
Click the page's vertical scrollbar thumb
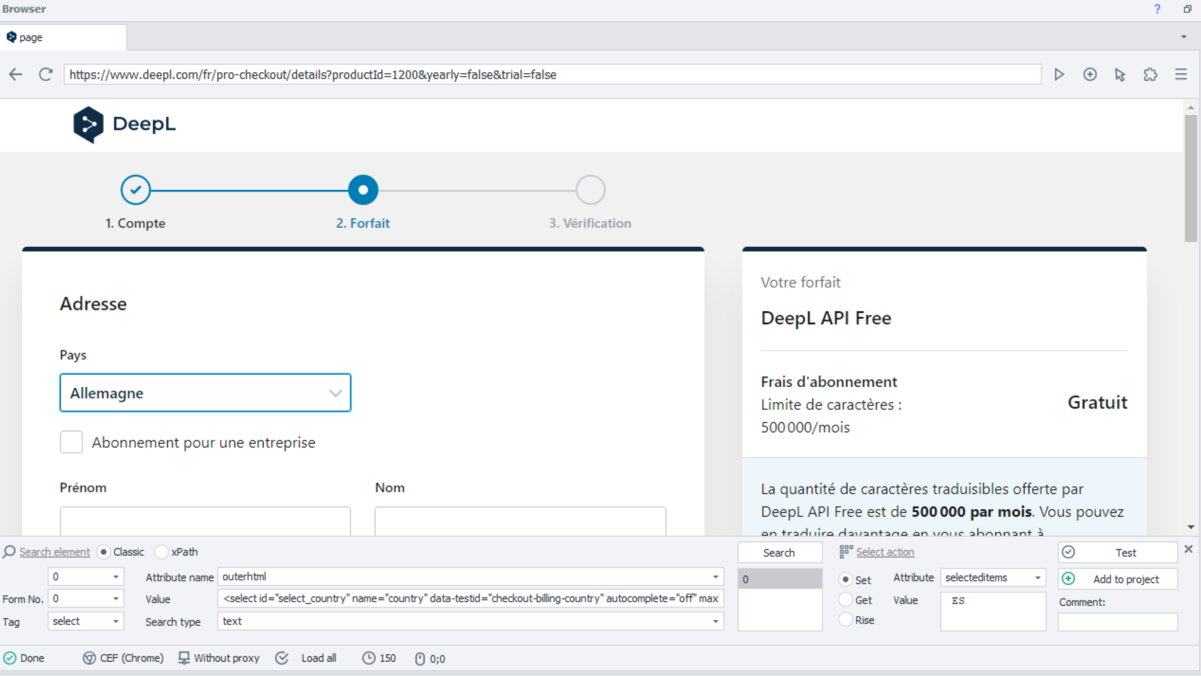coord(1191,178)
